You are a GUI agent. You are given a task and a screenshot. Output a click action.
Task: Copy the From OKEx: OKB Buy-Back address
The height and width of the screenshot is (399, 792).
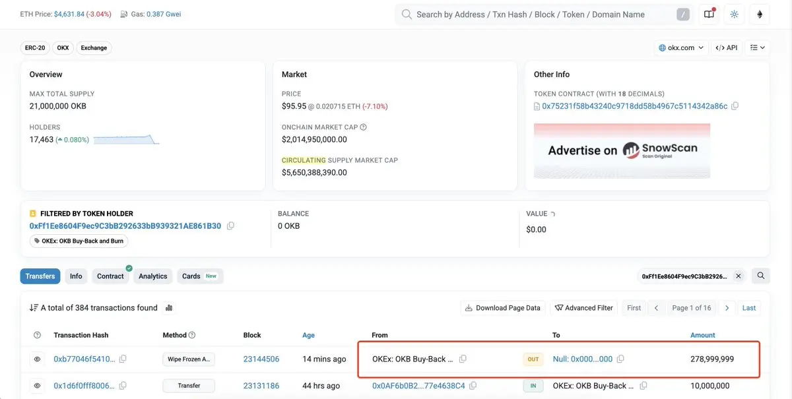[x=463, y=359]
